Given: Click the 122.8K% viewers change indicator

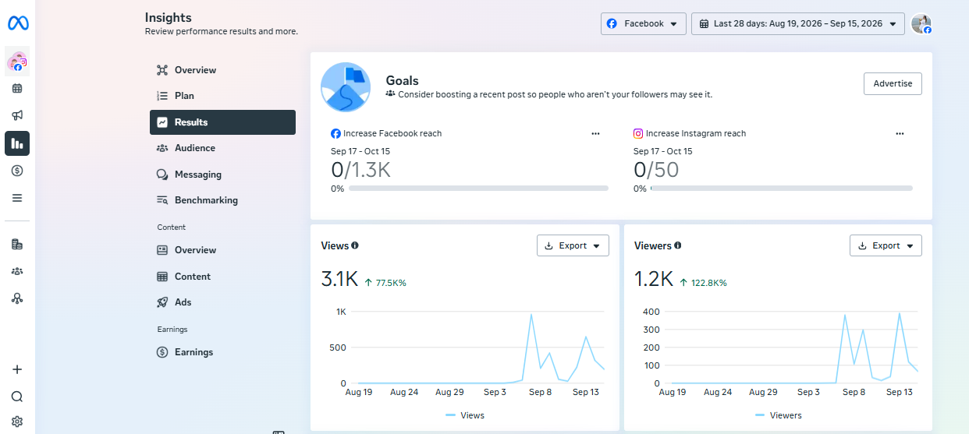Looking at the screenshot, I should 703,283.
